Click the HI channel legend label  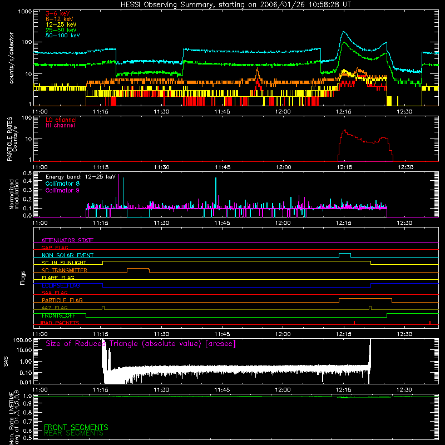60,125
